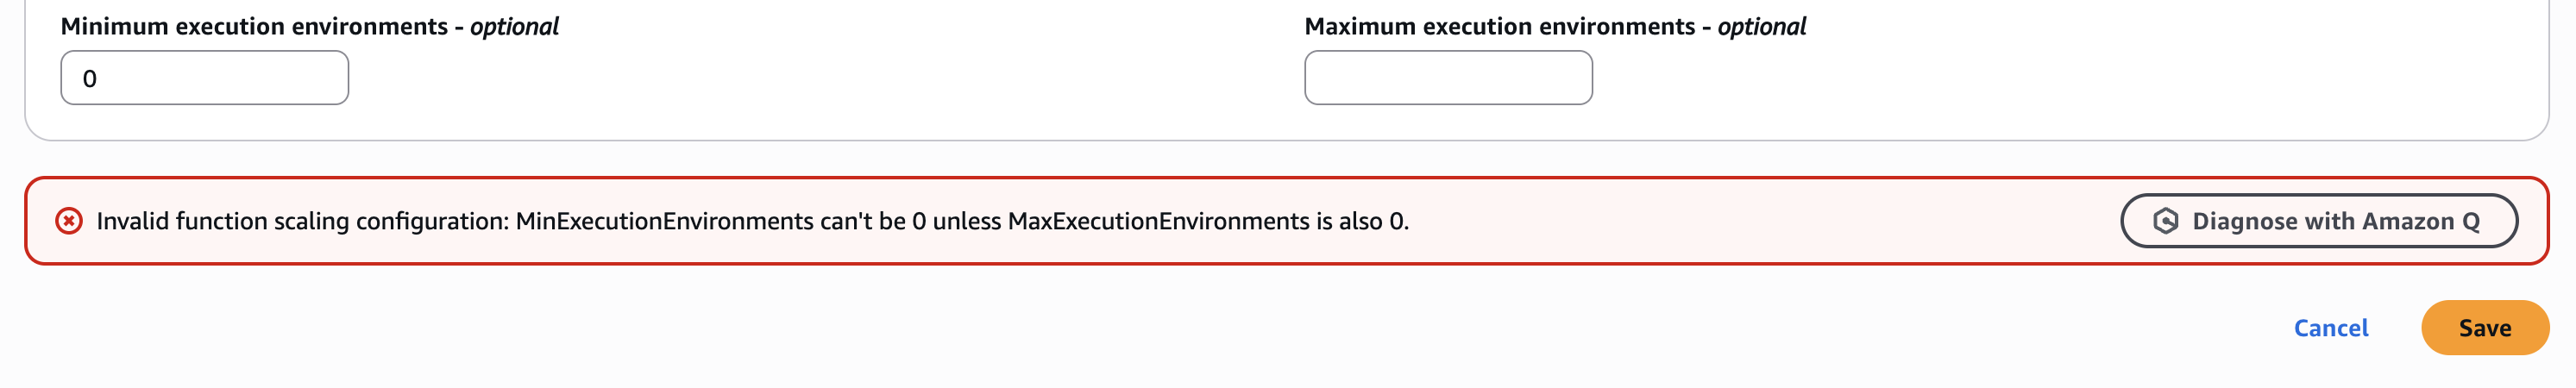Save the scaling configuration
This screenshot has height=388, width=2576.
(2484, 328)
